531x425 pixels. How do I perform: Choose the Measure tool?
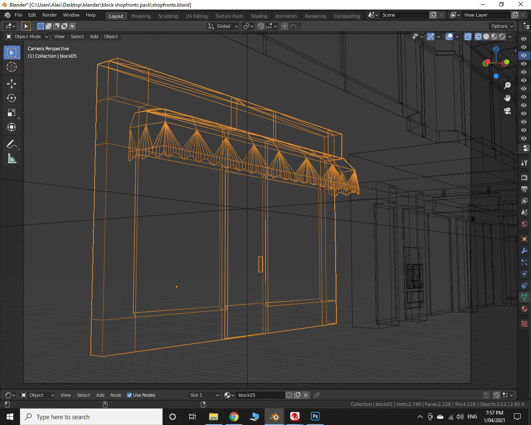(12, 159)
